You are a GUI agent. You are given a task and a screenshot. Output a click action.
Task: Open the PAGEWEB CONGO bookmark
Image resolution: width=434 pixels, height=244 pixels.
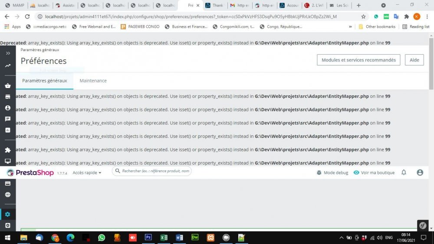click(x=140, y=26)
